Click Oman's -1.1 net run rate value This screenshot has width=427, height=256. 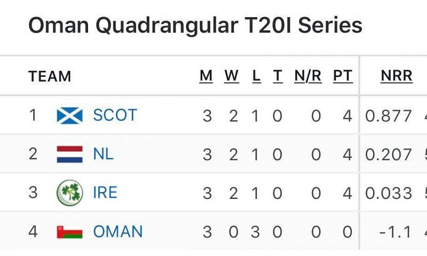point(396,233)
